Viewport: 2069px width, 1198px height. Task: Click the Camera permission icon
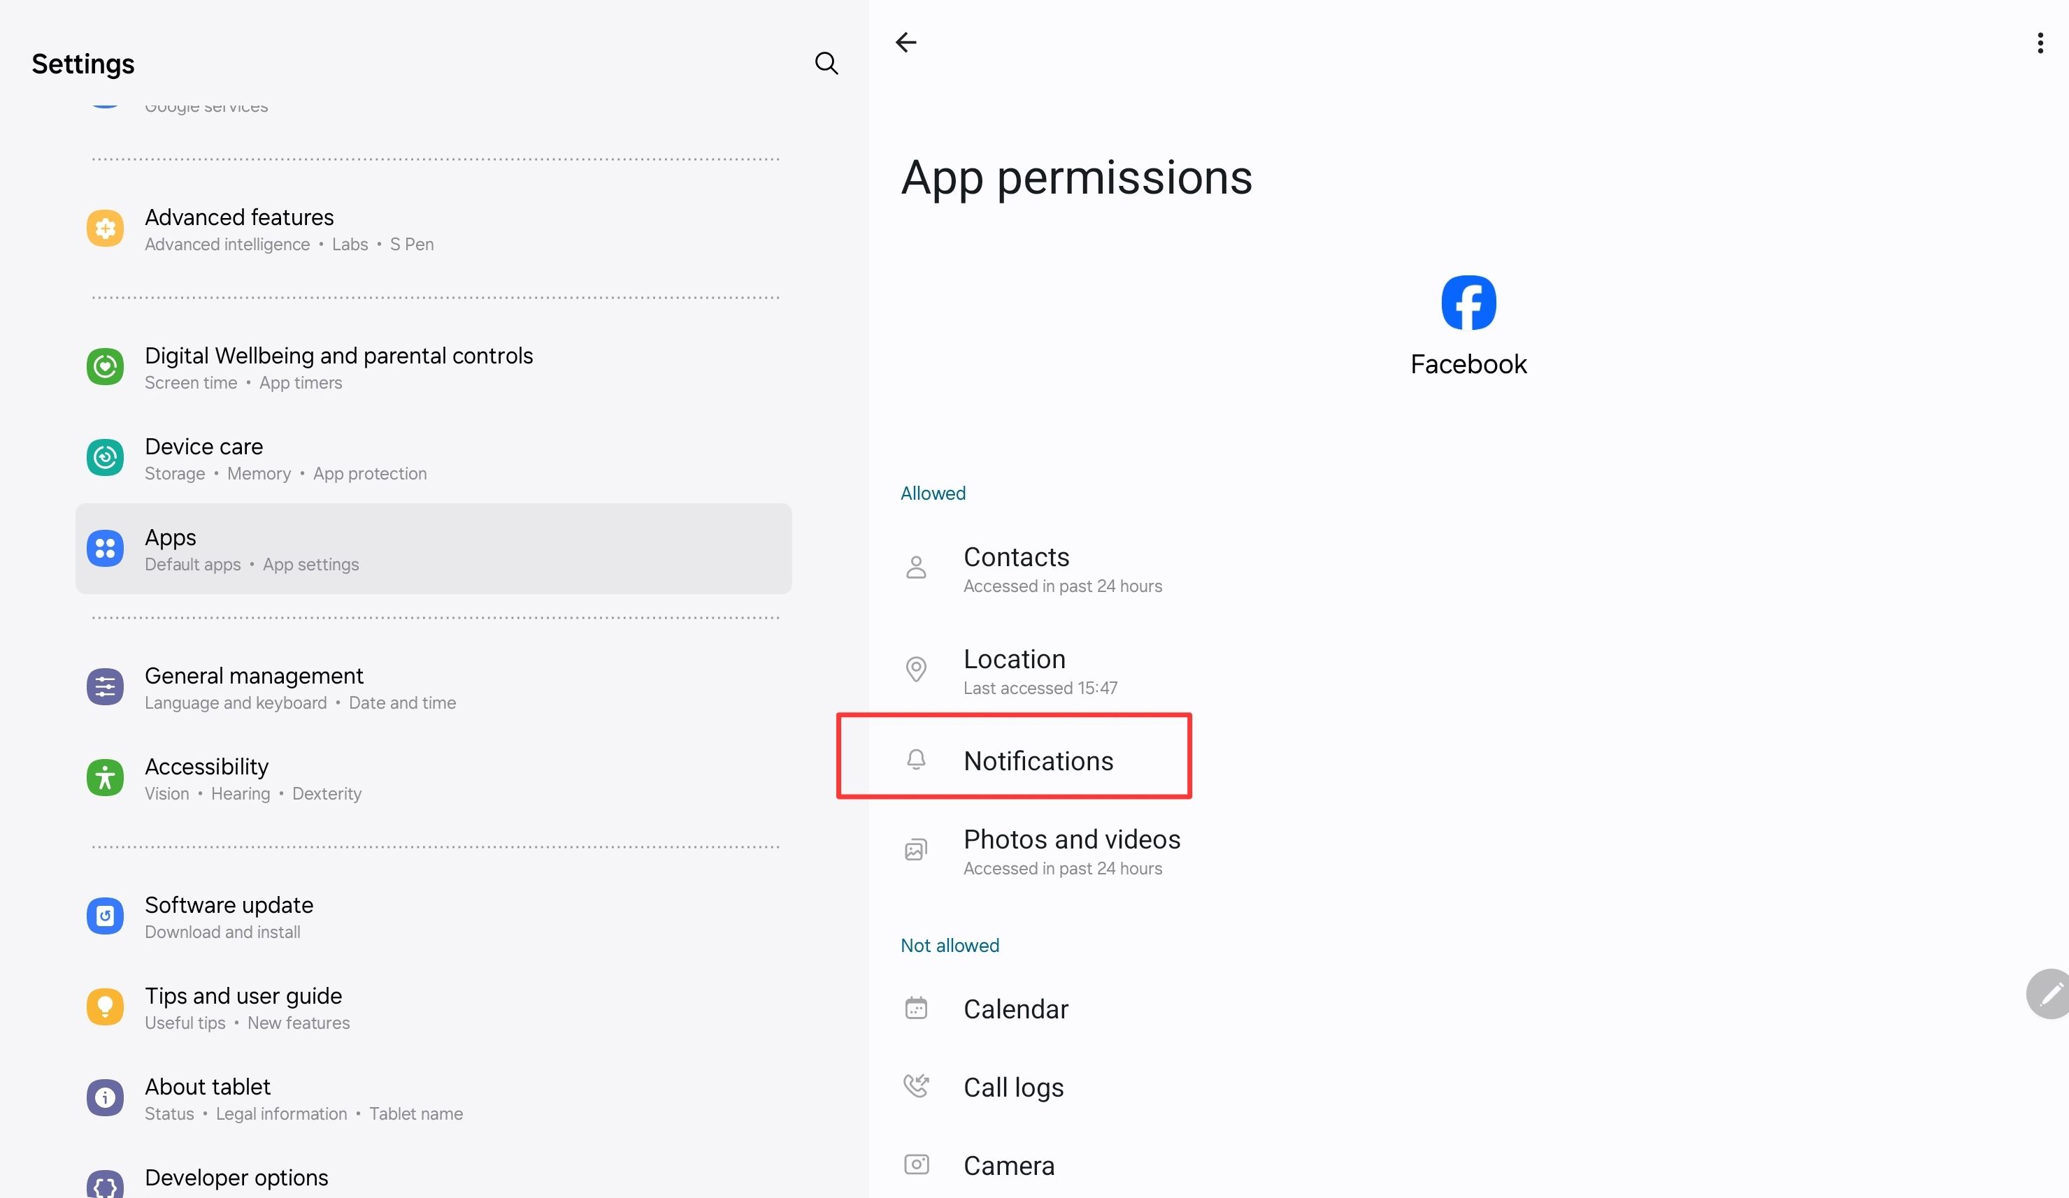916,1164
